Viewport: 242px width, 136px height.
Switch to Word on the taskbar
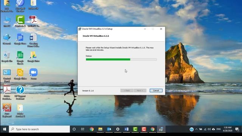tap(127, 129)
